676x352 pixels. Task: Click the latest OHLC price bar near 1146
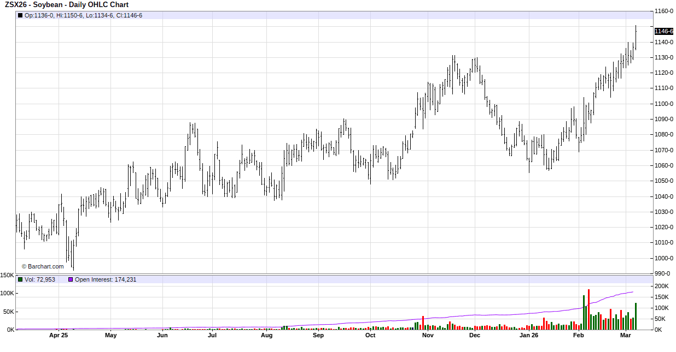[636, 37]
